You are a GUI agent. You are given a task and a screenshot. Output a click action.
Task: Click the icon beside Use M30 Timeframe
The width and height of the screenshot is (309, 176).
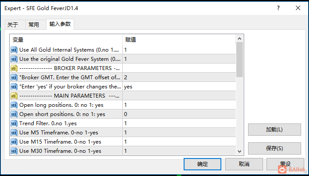(x=14, y=151)
